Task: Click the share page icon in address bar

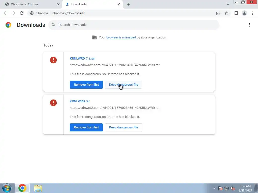Action: pyautogui.click(x=218, y=13)
